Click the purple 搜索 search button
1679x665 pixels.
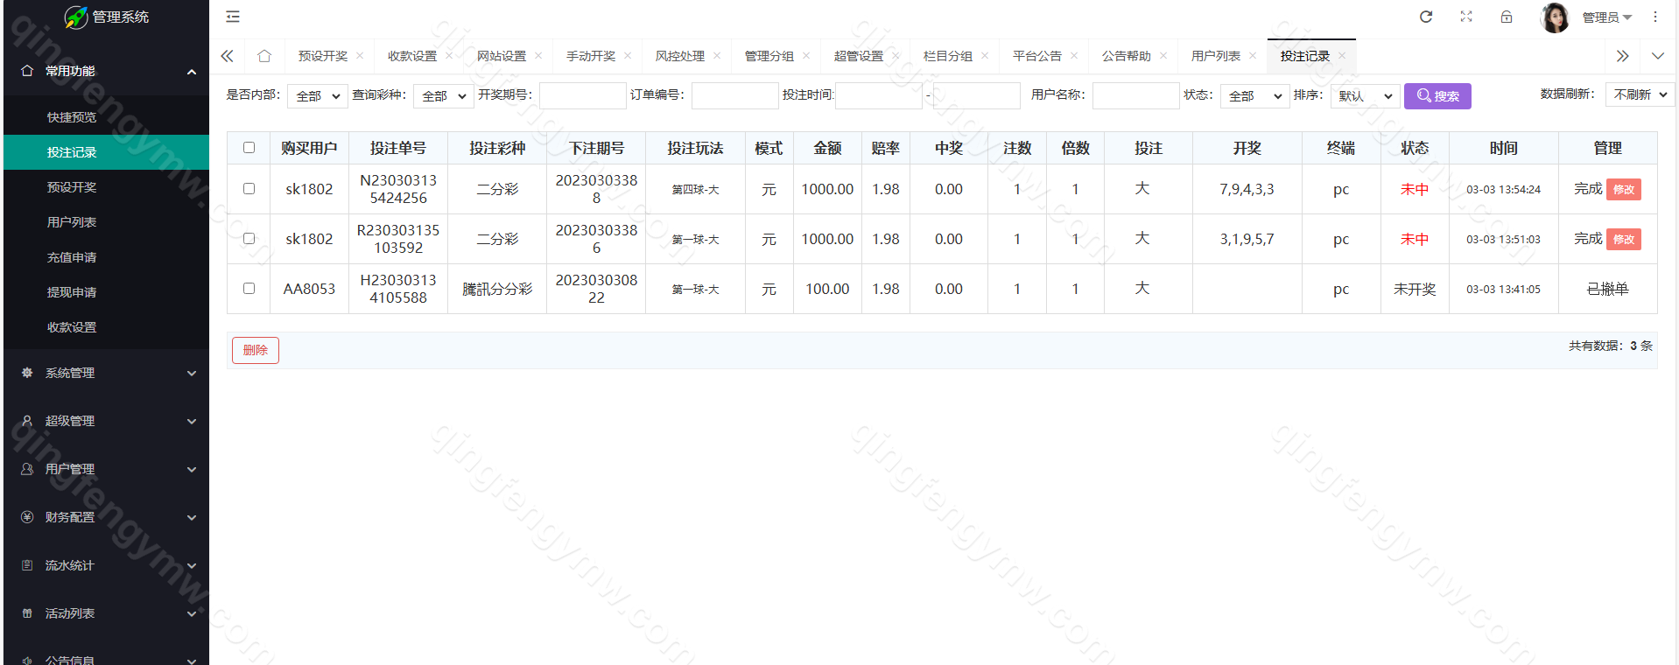[1437, 95]
